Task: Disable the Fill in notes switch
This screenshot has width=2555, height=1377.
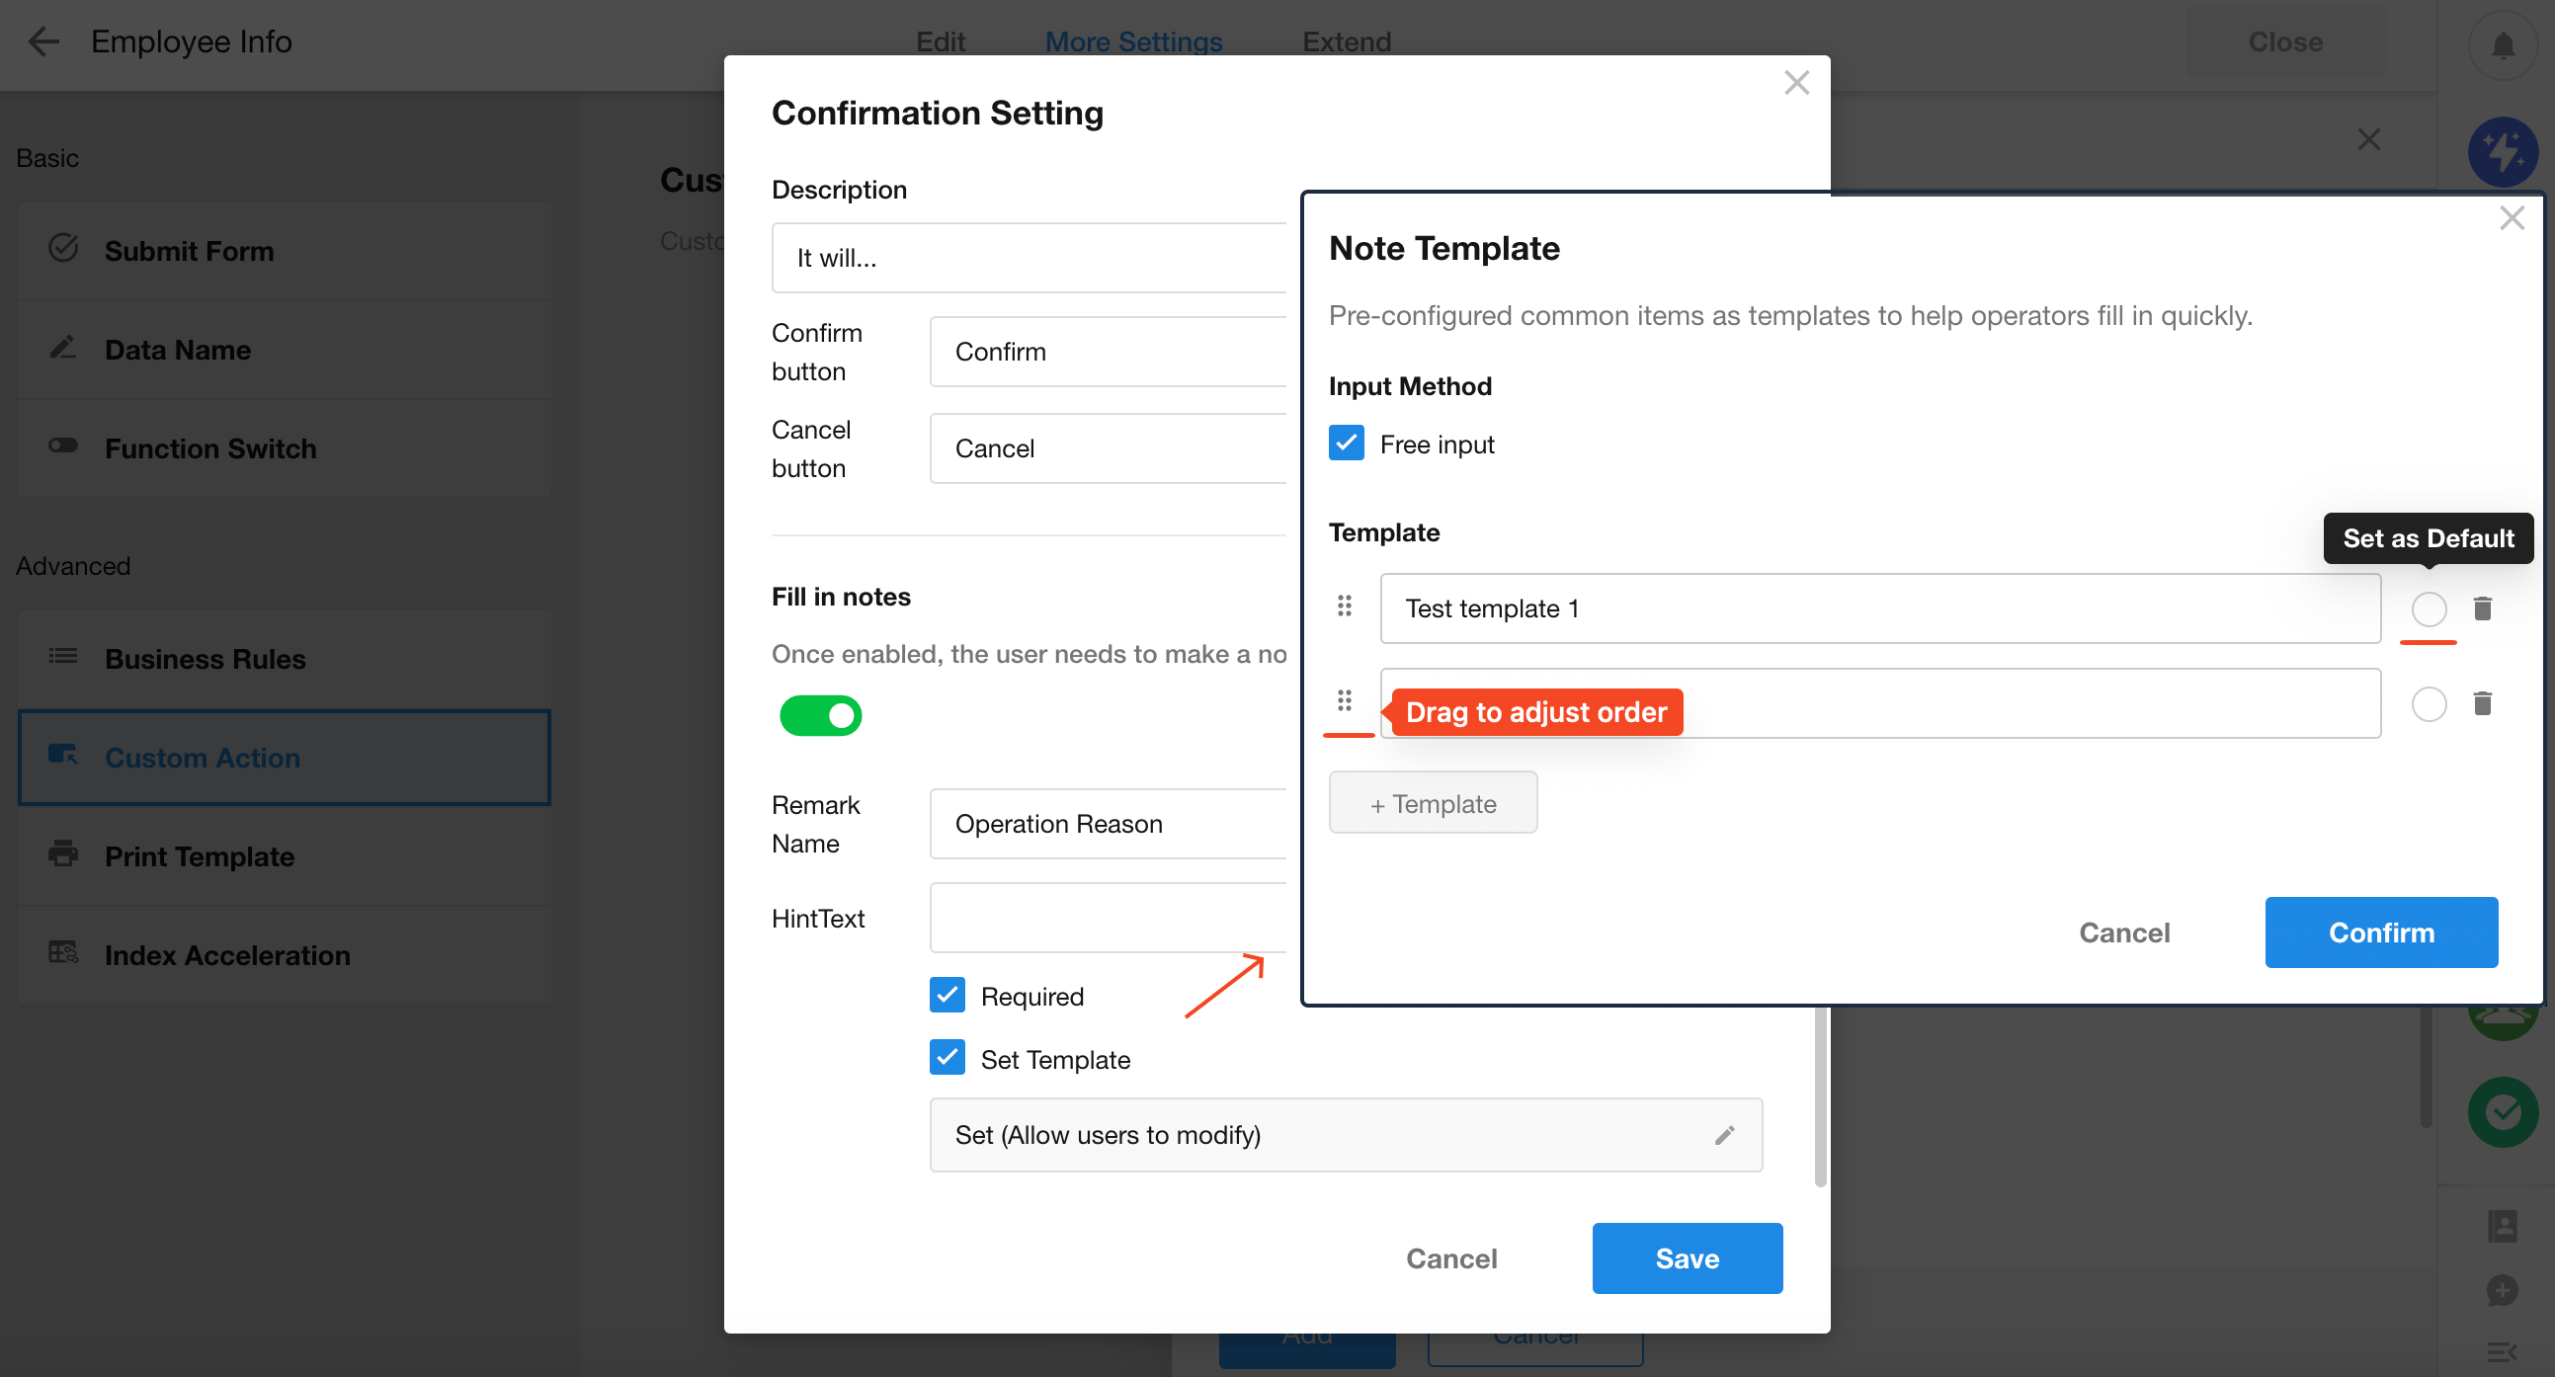Action: 820,715
